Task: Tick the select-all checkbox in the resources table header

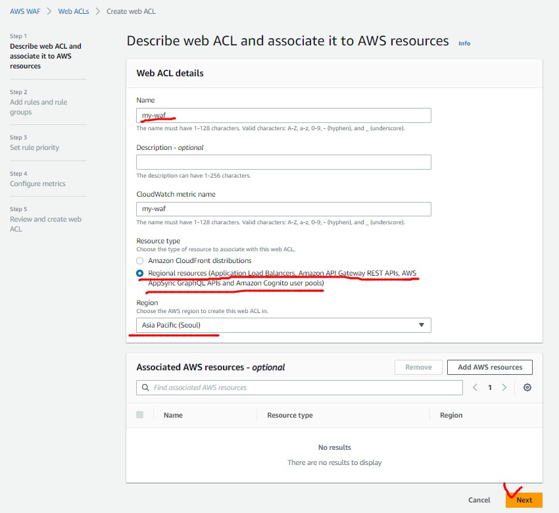Action: [x=139, y=414]
